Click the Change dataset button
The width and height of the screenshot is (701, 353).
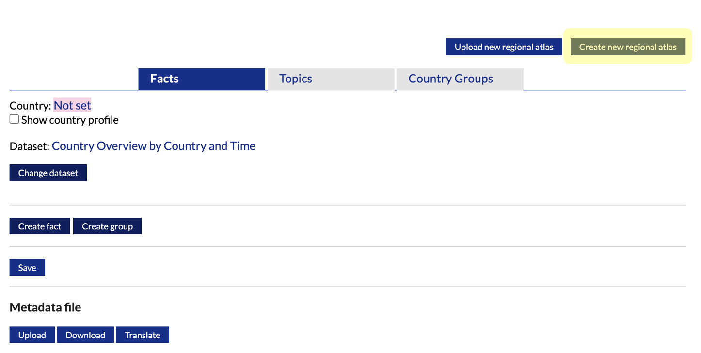click(48, 173)
